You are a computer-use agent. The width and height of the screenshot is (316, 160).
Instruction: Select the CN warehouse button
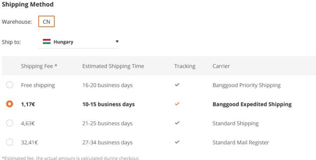(x=46, y=21)
